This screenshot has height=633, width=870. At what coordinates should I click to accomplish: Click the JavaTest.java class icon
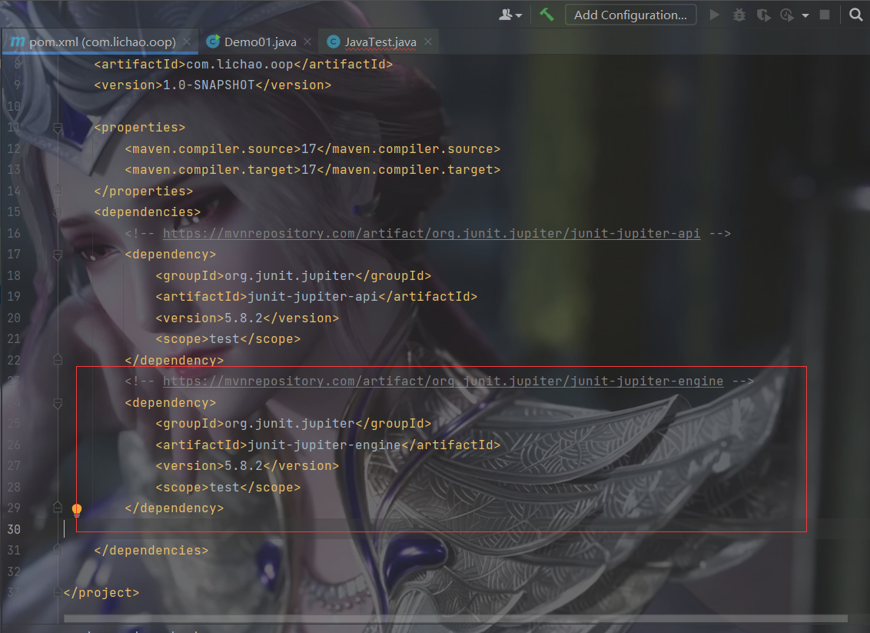coord(334,42)
